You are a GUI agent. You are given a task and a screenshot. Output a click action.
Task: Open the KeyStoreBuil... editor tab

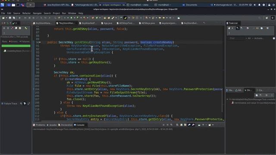point(190,23)
